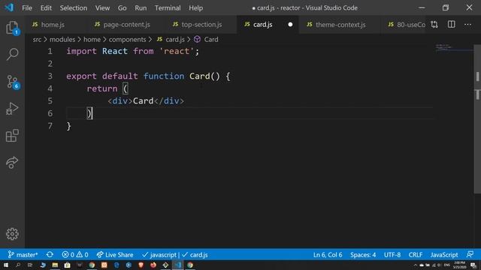The image size is (481, 270).
Task: Open the Windows notification center
Action: (473, 265)
